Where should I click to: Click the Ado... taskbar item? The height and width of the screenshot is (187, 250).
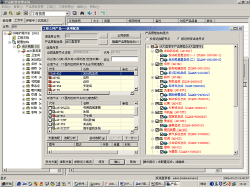tap(111, 184)
